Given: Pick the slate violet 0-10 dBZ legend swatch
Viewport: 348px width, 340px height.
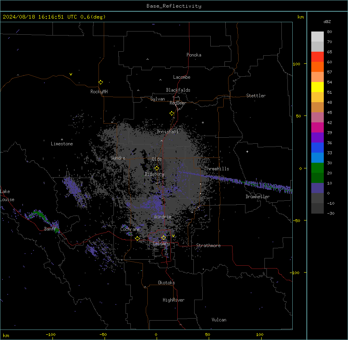Looking at the screenshot, I should (317, 188).
